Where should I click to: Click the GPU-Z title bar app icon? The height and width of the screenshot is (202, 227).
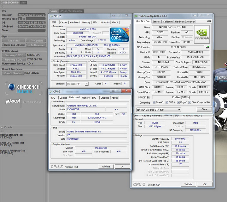pyautogui.click(x=136, y=16)
